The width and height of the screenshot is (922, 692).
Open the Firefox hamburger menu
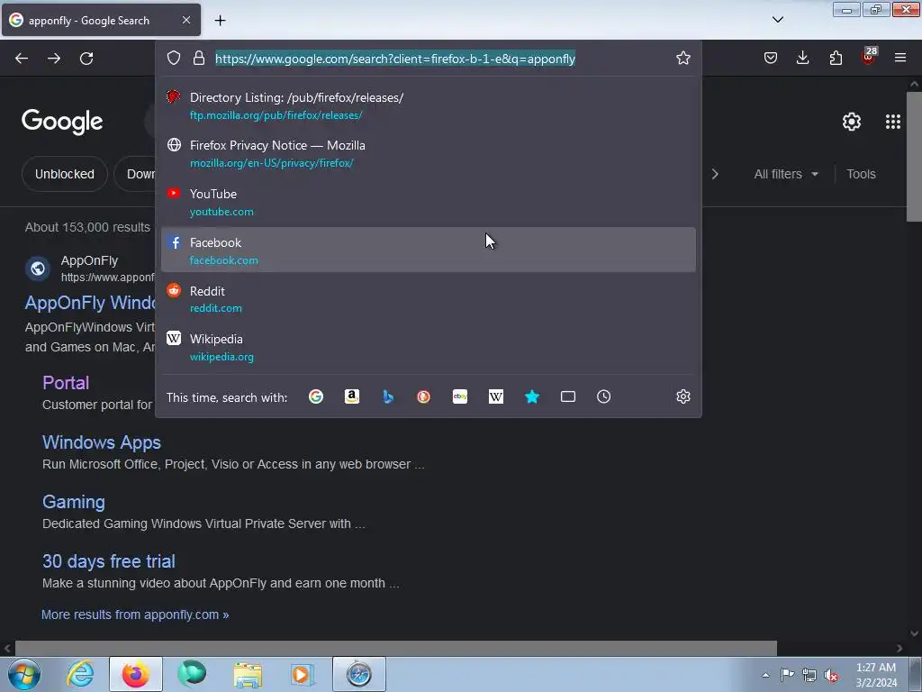(x=899, y=58)
